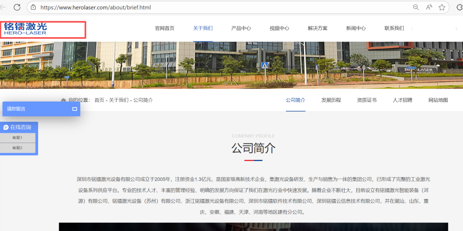Open the zoom magnifier icon in the address bar

point(416,7)
